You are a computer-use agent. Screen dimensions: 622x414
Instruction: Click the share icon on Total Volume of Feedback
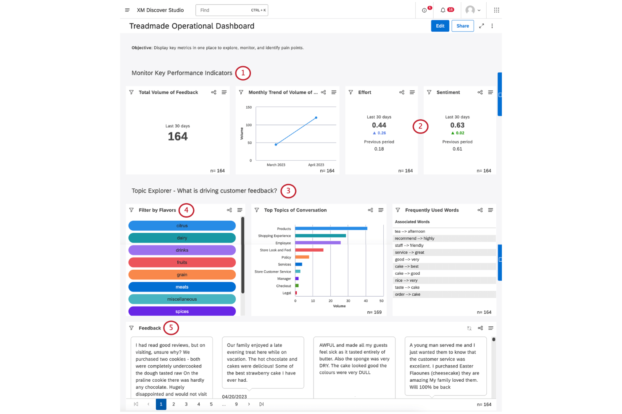[x=213, y=92]
